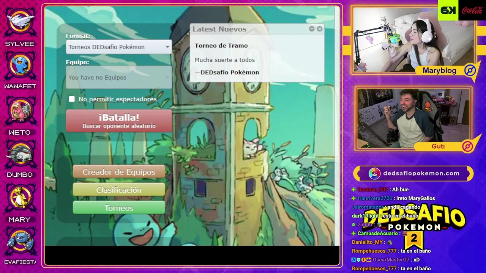
Task: Click the Maryblog name tag
Action: [x=439, y=71]
